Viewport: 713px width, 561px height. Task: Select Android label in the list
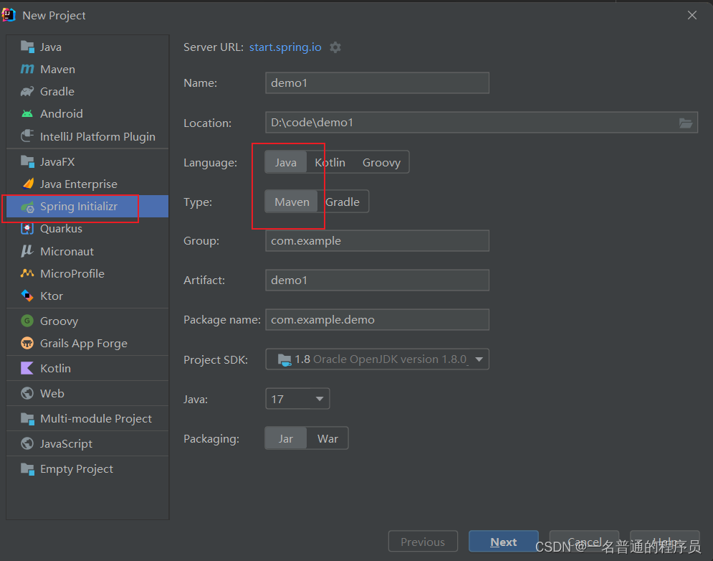coord(62,114)
